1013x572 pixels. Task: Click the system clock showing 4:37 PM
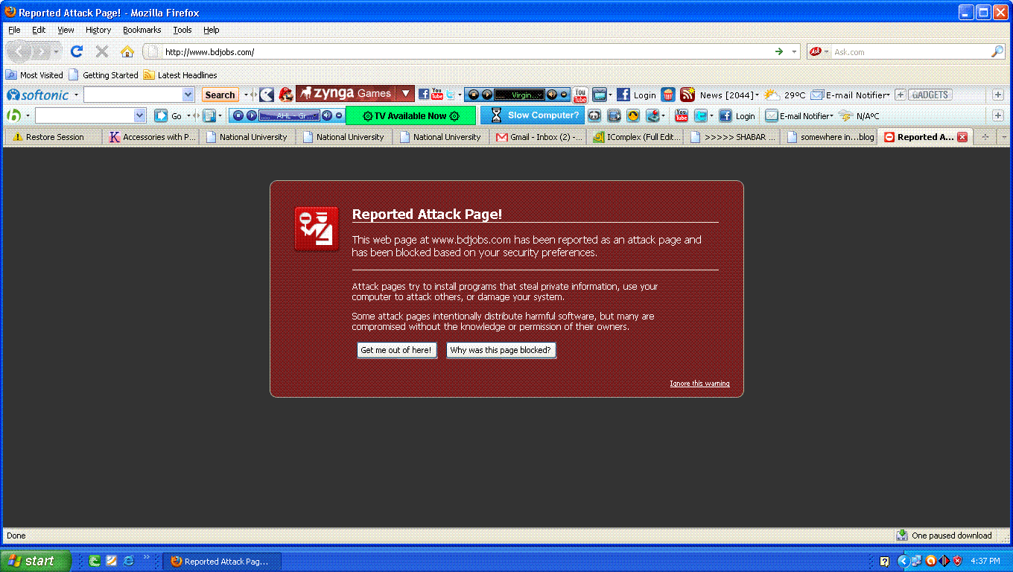pos(985,561)
